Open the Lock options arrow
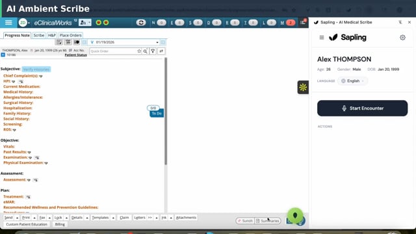The image size is (416, 234). click(66, 218)
